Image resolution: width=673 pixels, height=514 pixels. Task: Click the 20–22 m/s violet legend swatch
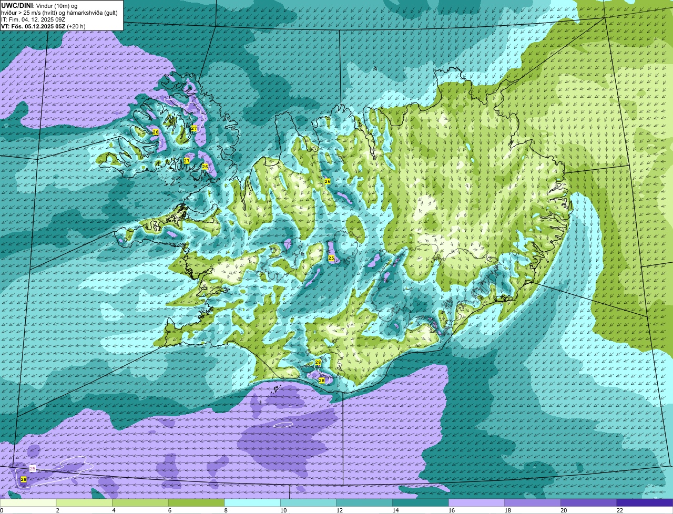click(589, 502)
